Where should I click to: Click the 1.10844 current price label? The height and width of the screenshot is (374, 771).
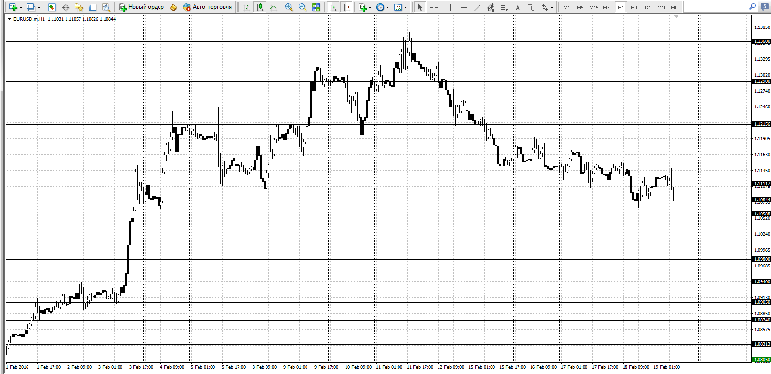click(x=762, y=200)
